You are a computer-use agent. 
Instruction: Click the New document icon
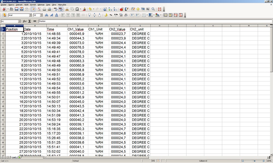tap(4, 9)
